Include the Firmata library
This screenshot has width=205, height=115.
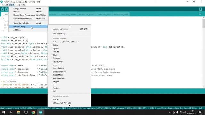[69, 52]
